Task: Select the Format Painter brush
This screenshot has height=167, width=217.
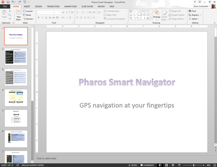Action: pyautogui.click(x=10, y=18)
